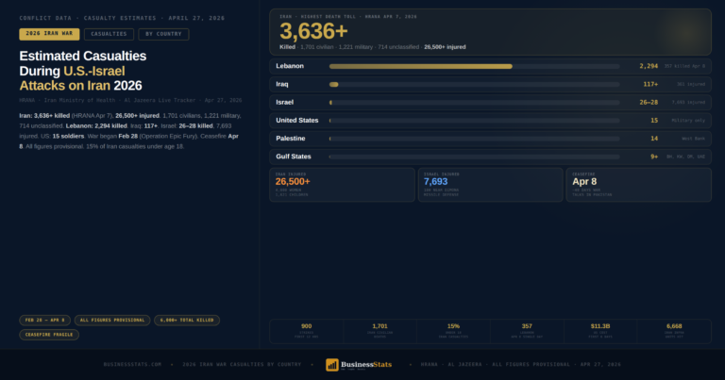Select the Israel country label
Screen dimensions: 725x380
pyautogui.click(x=285, y=102)
